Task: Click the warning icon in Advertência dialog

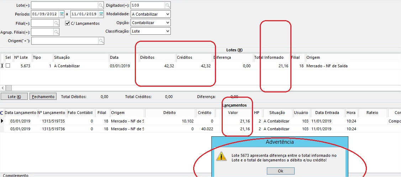Action: pyautogui.click(x=222, y=156)
